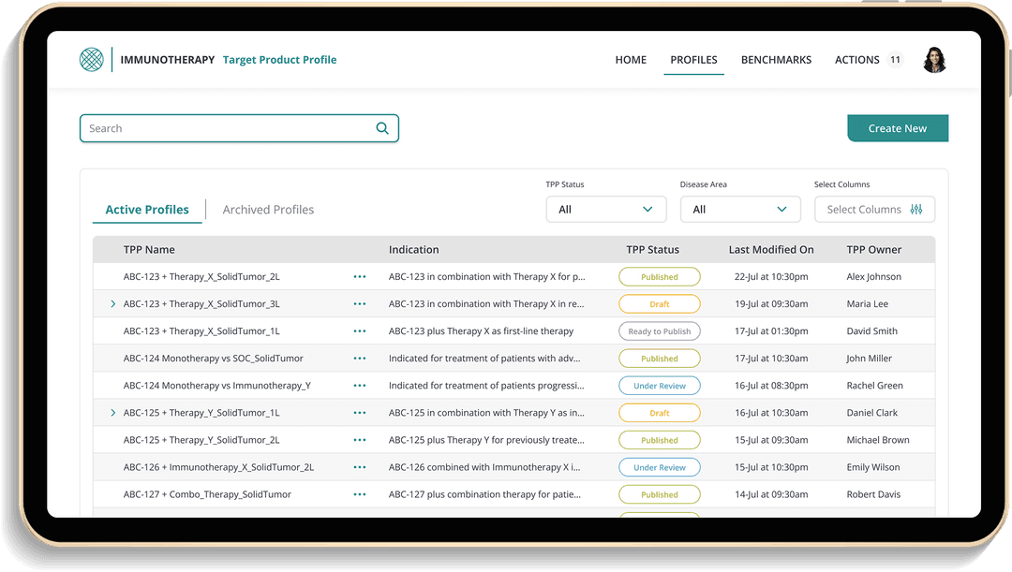The height and width of the screenshot is (572, 1012).
Task: Open the TPP Status dropdown
Action: (605, 210)
